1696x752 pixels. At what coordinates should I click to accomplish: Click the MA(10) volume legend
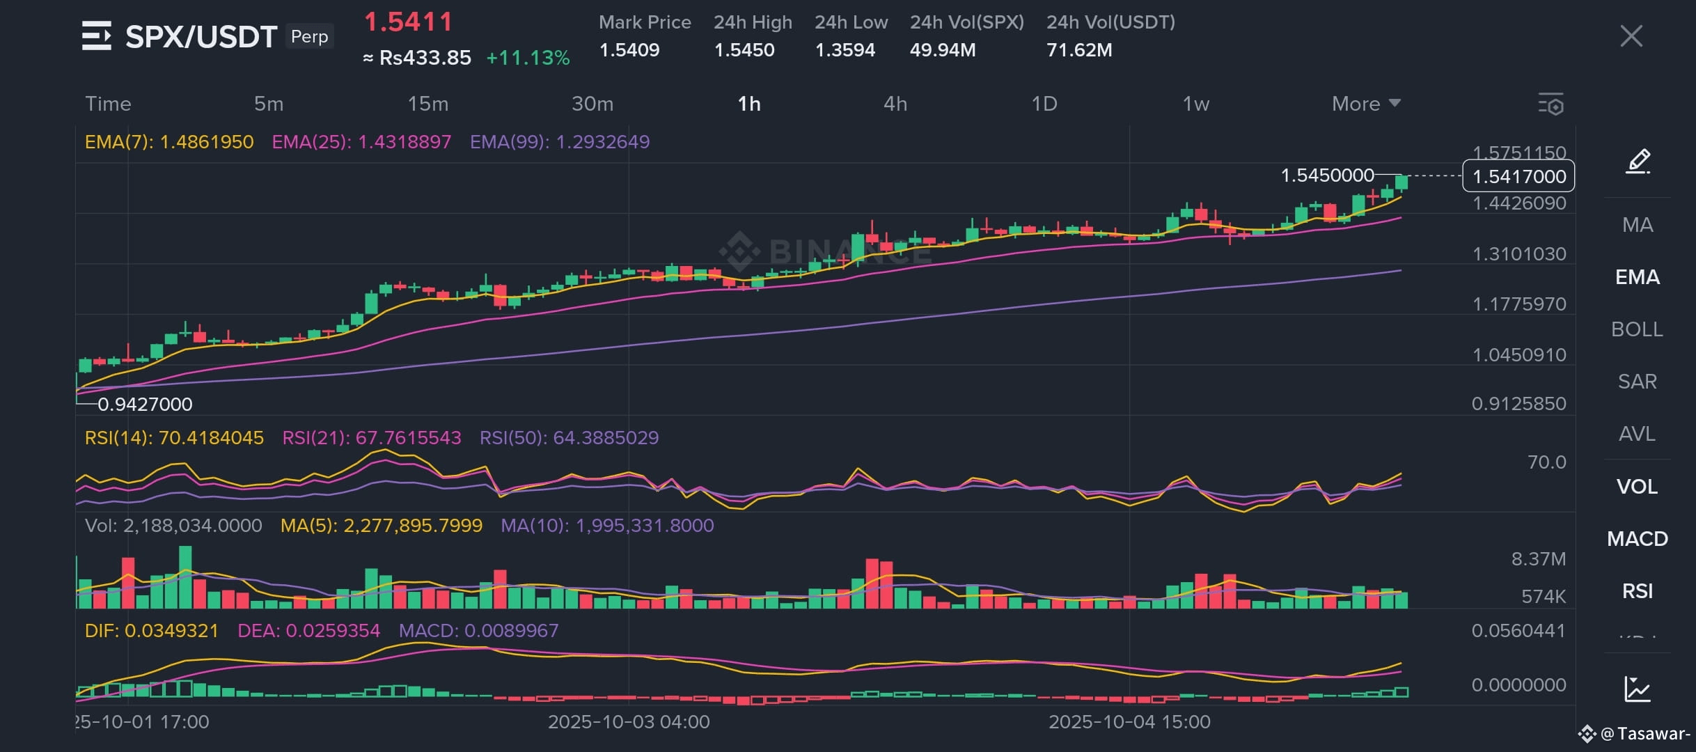pyautogui.click(x=607, y=526)
